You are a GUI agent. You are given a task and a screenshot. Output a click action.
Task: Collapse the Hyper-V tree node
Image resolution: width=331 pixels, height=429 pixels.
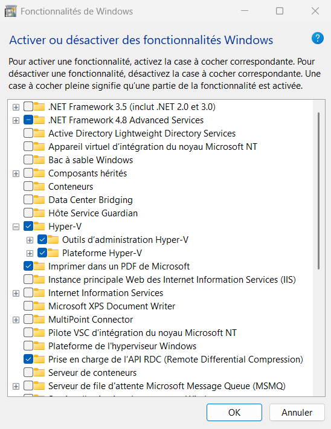[x=16, y=227]
